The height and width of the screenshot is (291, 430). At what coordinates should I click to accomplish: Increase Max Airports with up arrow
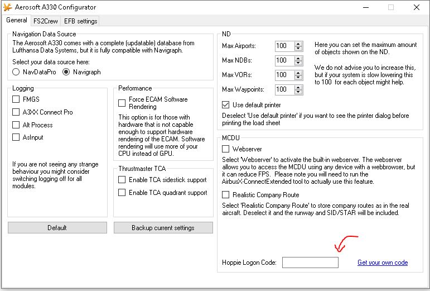pyautogui.click(x=298, y=44)
